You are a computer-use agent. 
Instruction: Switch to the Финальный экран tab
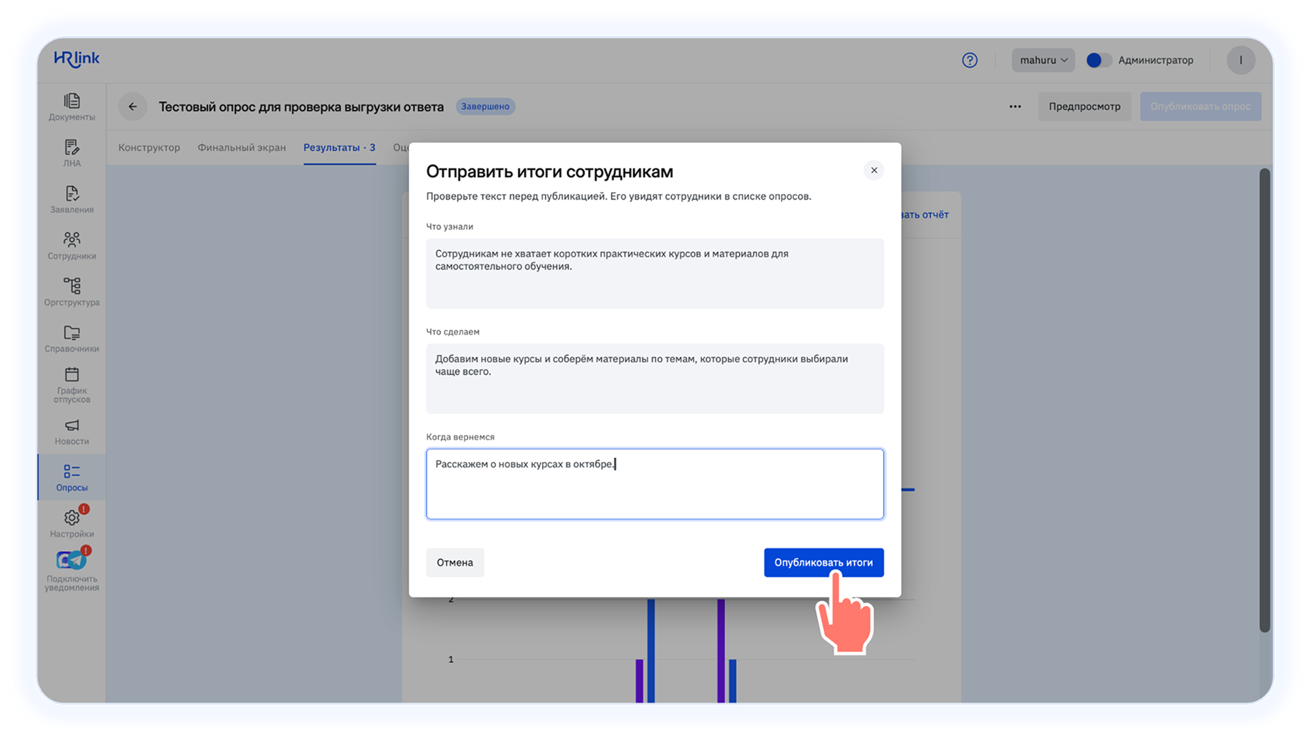coord(241,148)
